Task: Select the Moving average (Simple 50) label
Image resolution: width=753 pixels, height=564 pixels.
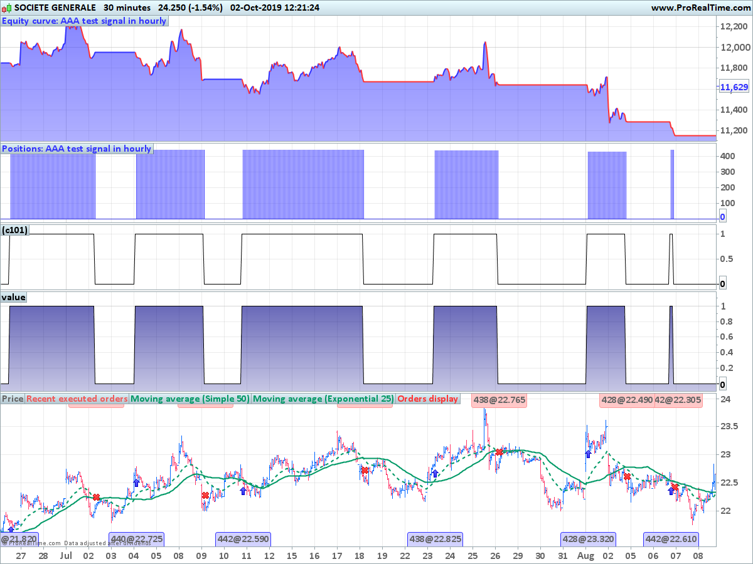Action: tap(190, 399)
